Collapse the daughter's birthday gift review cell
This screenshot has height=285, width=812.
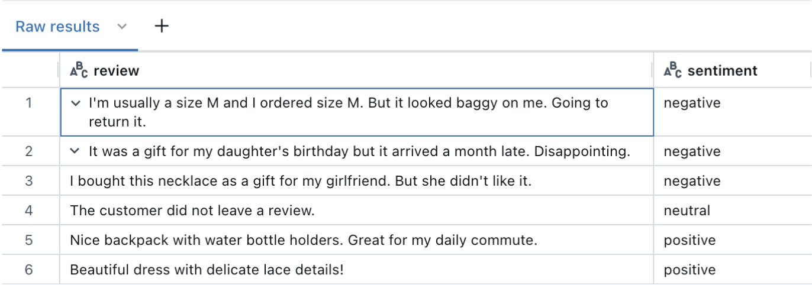75,151
